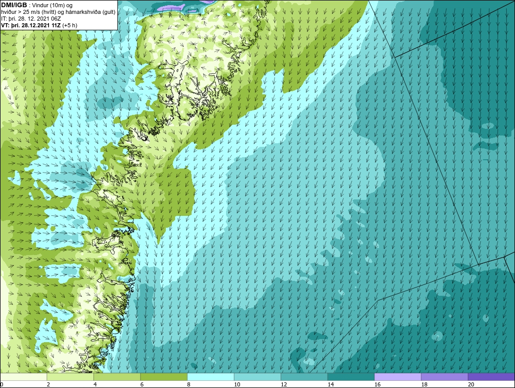Click the 'IT: þri. 28. 12. 2021 06Z' line
This screenshot has width=515, height=388.
click(x=31, y=19)
